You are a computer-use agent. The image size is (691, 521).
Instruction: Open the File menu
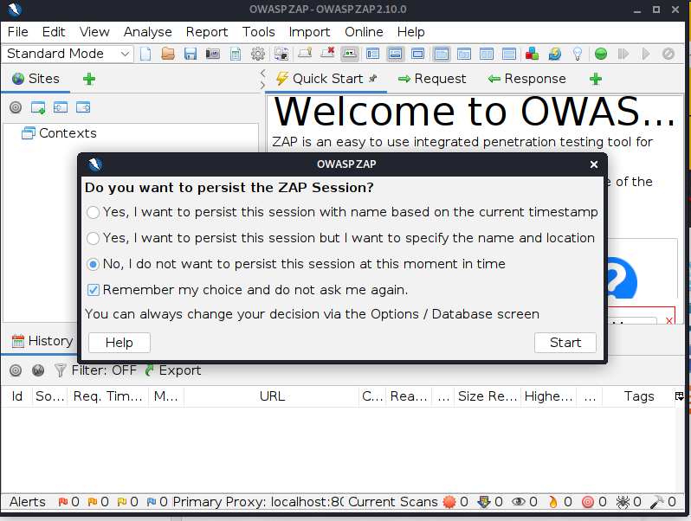click(x=18, y=32)
